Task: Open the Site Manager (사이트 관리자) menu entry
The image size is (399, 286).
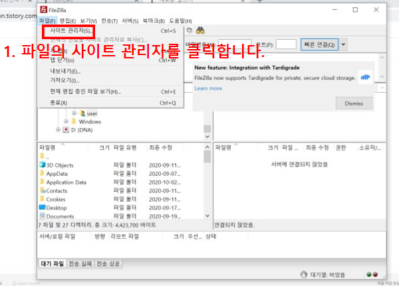Action: coord(112,31)
